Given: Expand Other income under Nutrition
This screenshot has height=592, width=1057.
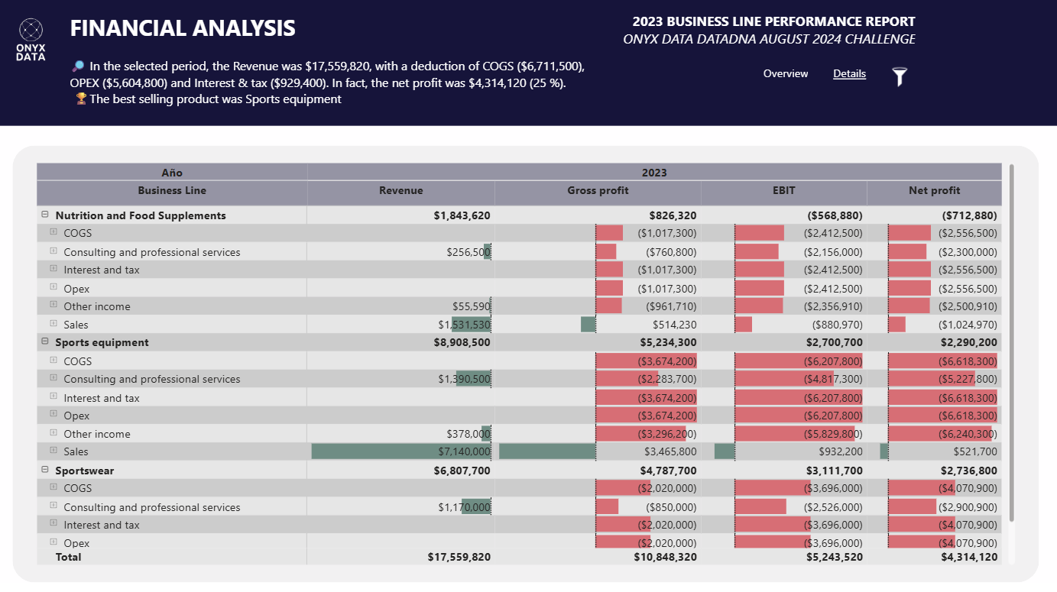Looking at the screenshot, I should (53, 305).
